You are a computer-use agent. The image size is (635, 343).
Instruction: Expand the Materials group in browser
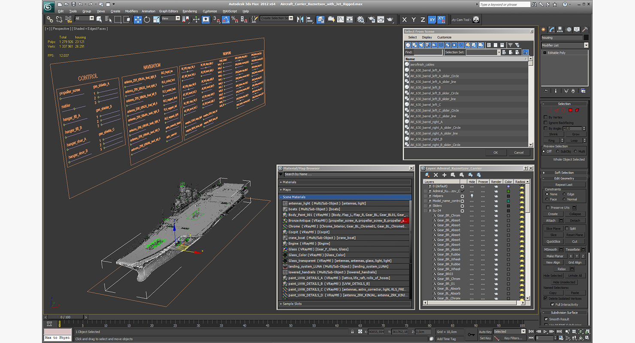[x=345, y=182]
